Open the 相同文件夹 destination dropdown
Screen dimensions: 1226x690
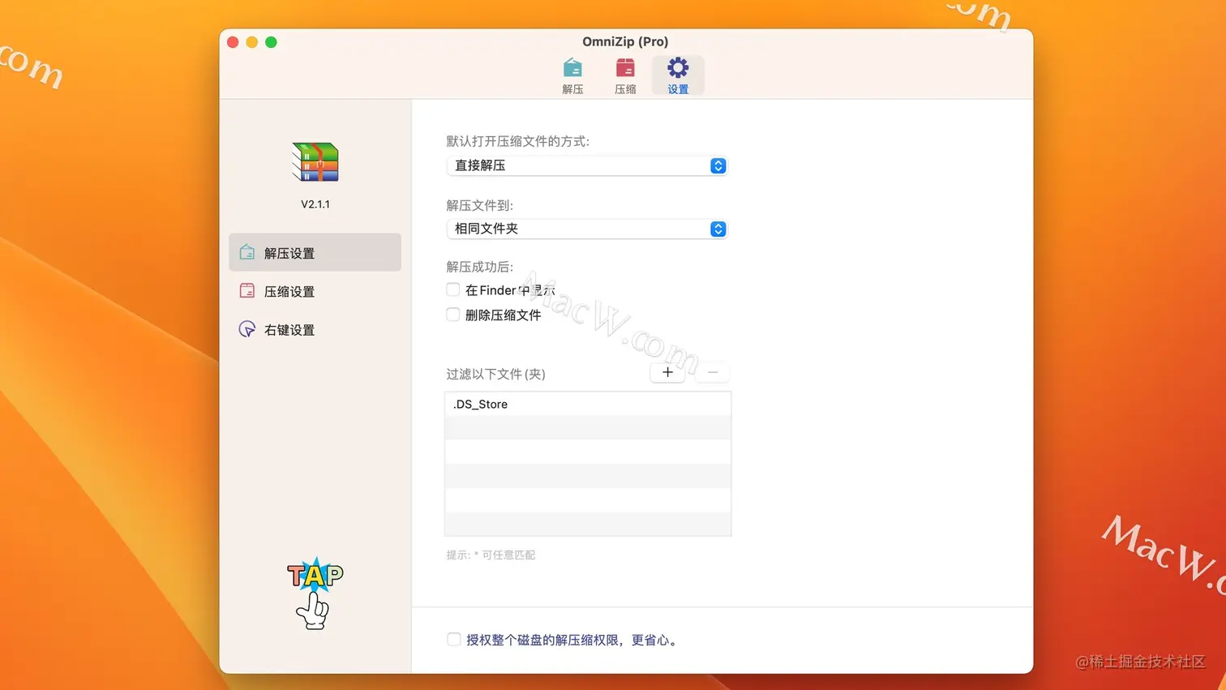587,229
